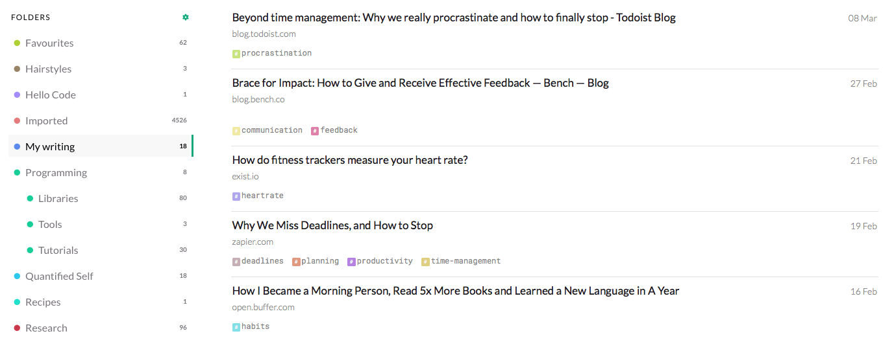Screen dimensions: 894x340
Task: Click the feedback tag hash icon
Action: pyautogui.click(x=315, y=131)
